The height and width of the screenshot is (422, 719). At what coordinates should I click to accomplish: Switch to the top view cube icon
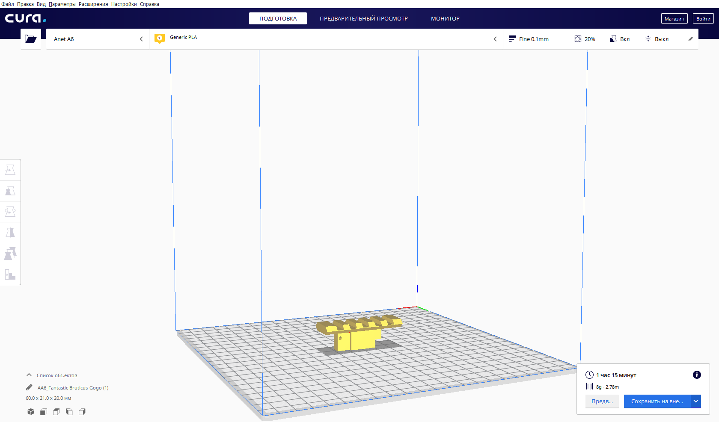[56, 412]
